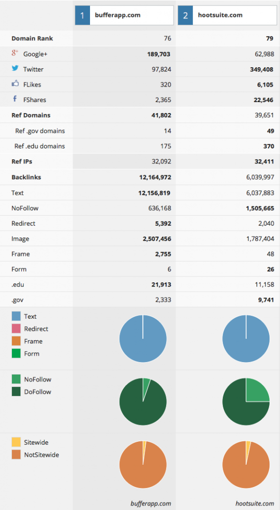
Task: Click the Google+ icon
Action: click(15, 54)
